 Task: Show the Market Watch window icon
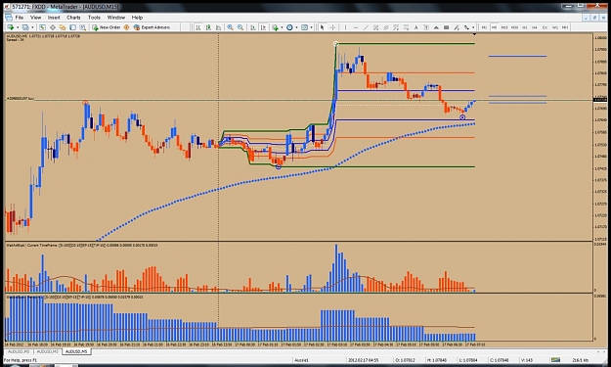pyautogui.click(x=42, y=27)
